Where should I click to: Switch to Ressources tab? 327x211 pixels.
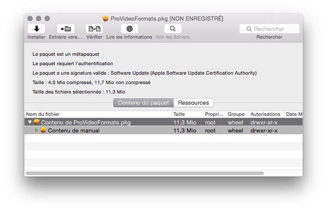coord(193,103)
